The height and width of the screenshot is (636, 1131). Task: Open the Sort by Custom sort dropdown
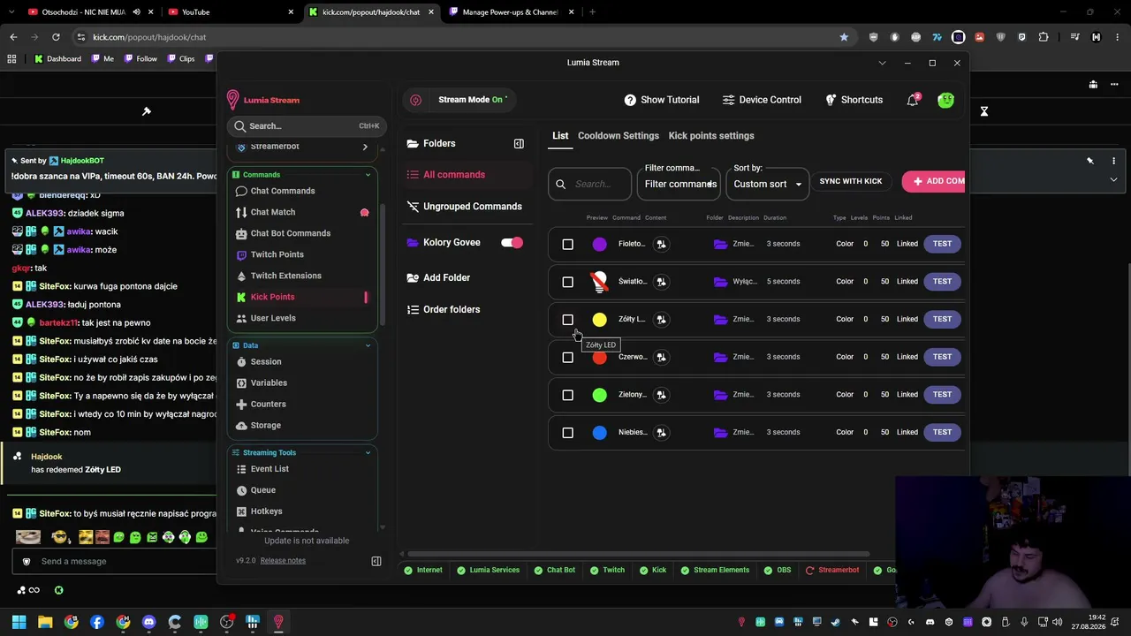point(767,184)
